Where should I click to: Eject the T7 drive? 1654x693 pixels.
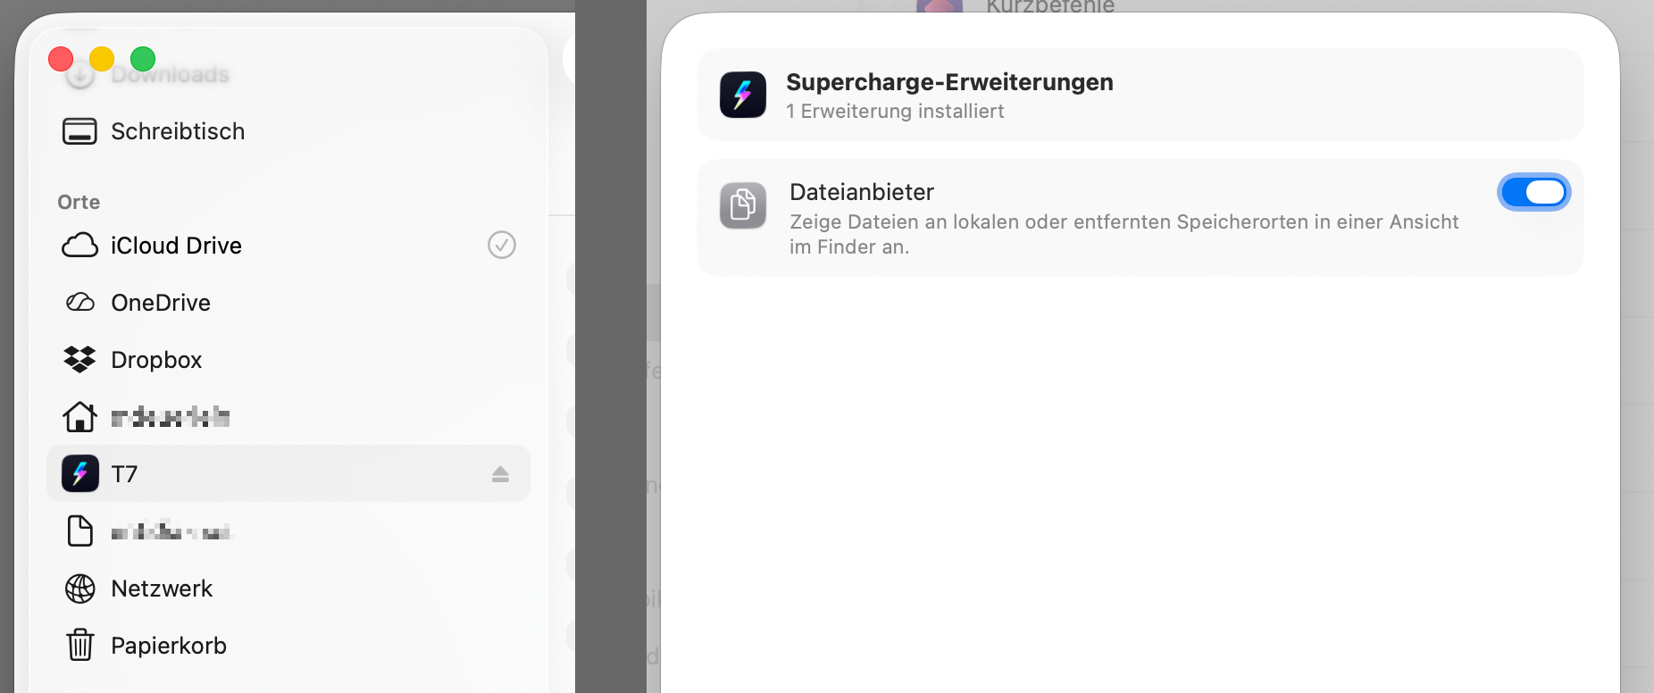pyautogui.click(x=500, y=474)
